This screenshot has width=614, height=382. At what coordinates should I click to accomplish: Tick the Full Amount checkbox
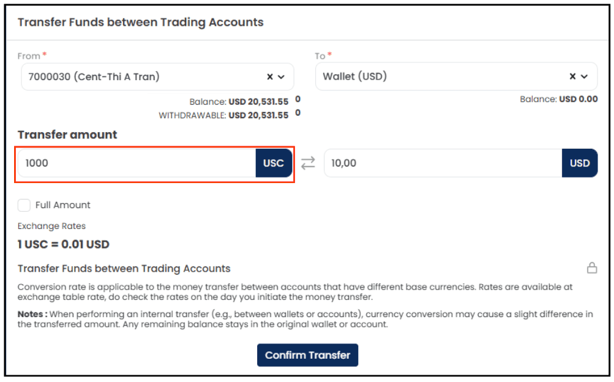[24, 205]
